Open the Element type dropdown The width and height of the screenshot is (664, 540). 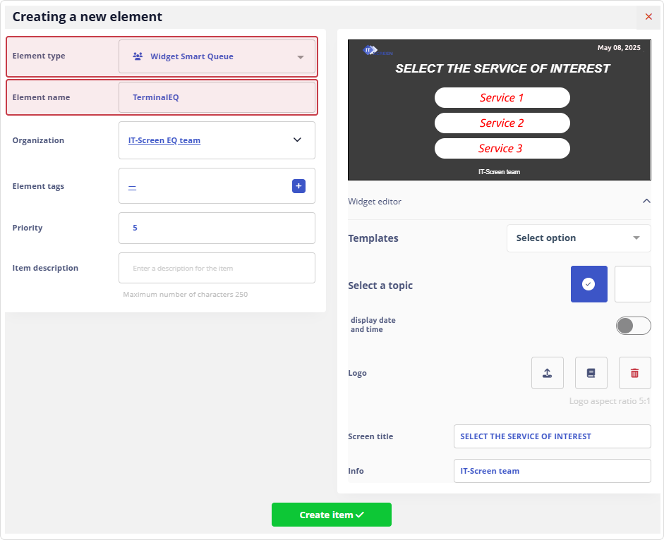click(217, 56)
